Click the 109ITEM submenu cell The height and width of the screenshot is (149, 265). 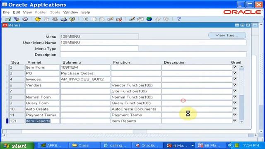tap(85, 67)
